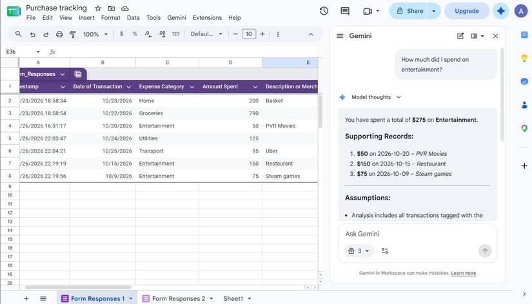Start a new Gemini chat
The image size is (532, 304).
pos(460,36)
